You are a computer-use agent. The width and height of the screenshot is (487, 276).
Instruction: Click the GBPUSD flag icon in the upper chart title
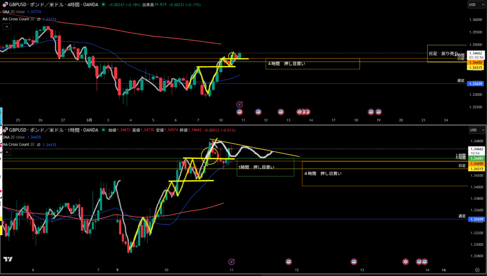coord(5,4)
